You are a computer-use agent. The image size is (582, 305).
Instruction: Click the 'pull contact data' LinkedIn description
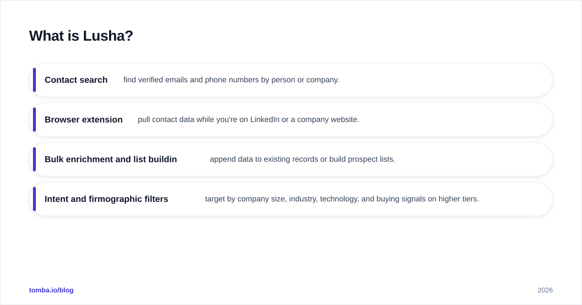(x=248, y=120)
